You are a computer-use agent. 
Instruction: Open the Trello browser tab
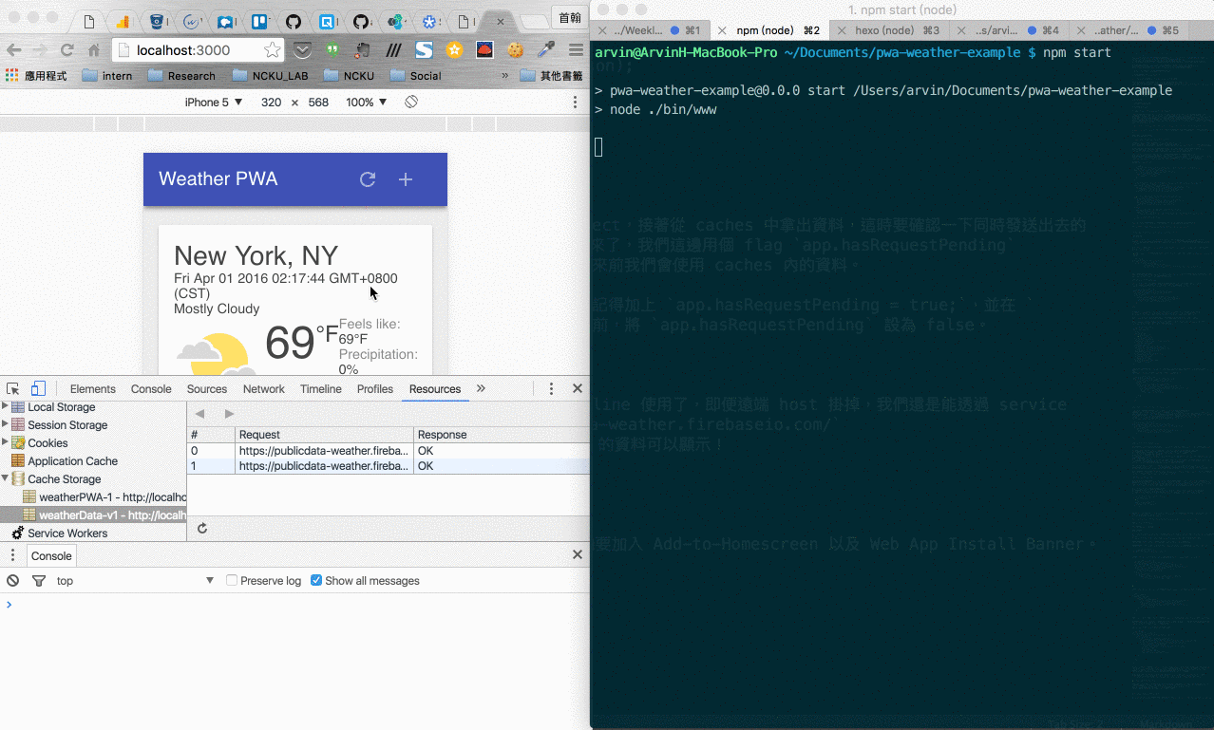[259, 21]
